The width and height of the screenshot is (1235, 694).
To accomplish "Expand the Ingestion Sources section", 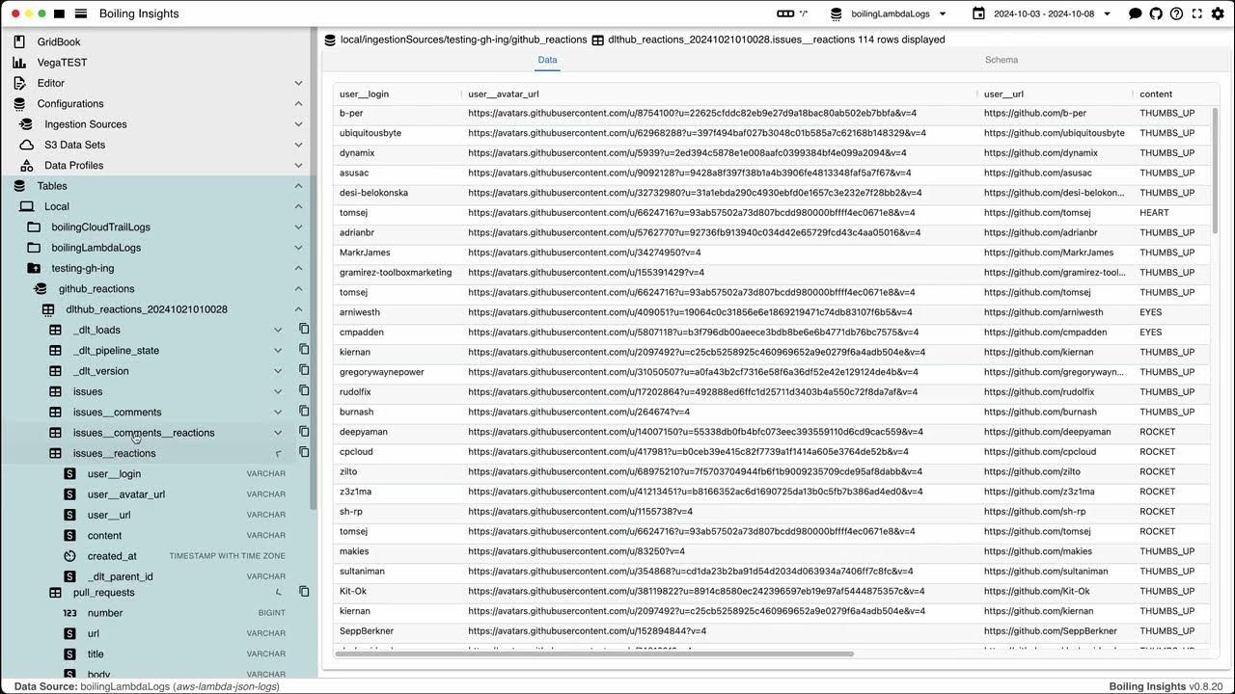I will [298, 123].
